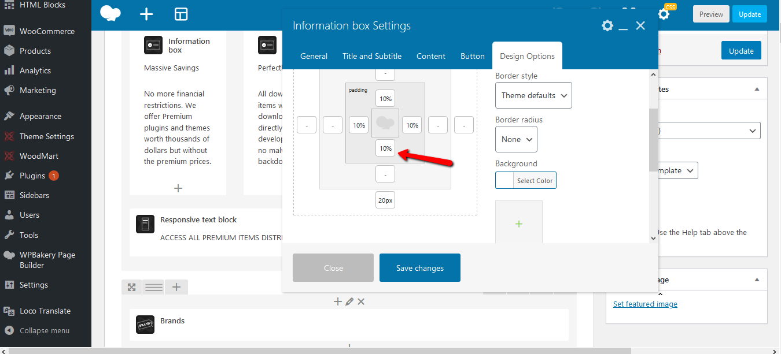The image size is (781, 354).
Task: Add background image via plus box
Action: coord(519,223)
